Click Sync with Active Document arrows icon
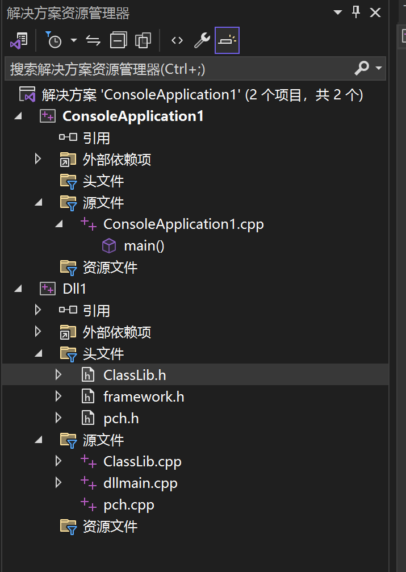Image resolution: width=406 pixels, height=572 pixels. 93,40
